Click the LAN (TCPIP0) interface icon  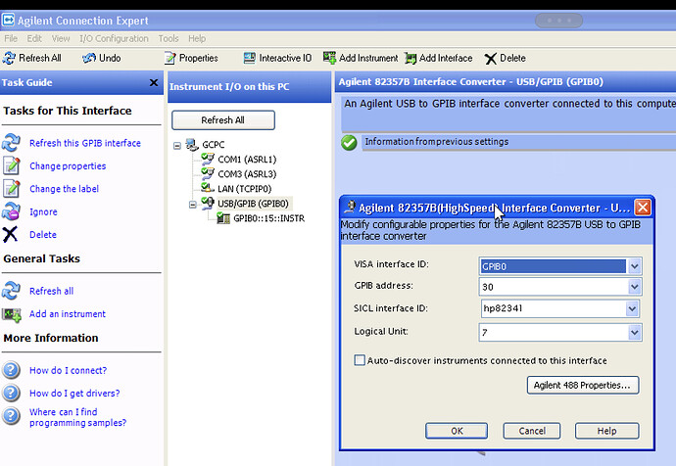coord(208,188)
